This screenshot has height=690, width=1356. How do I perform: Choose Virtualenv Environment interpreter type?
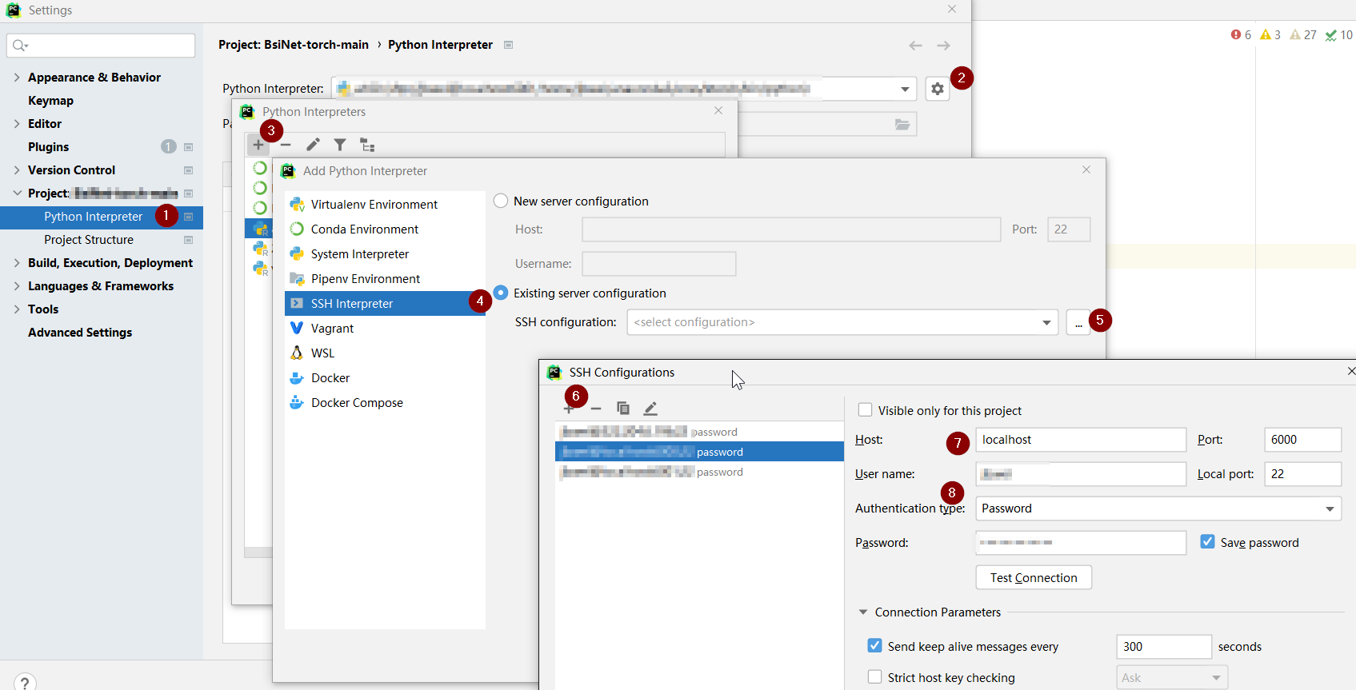[x=385, y=205]
